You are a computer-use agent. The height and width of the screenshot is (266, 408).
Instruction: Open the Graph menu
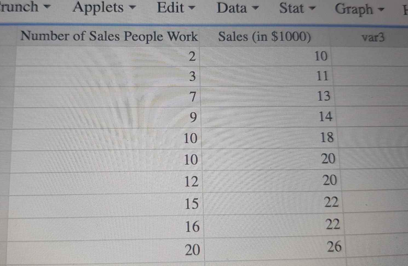coord(355,9)
